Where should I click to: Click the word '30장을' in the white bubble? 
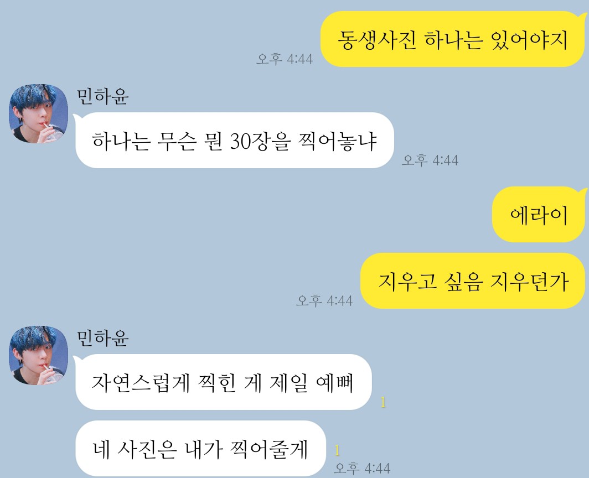pos(260,141)
